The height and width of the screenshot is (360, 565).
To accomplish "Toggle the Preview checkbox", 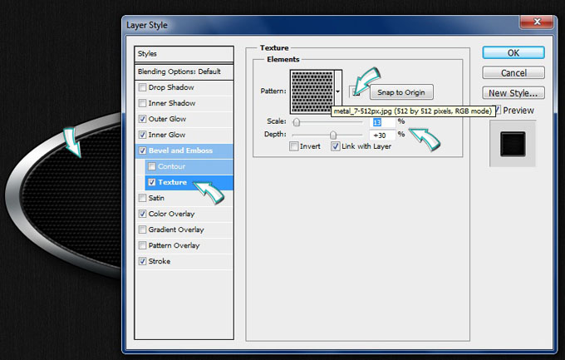I will click(499, 111).
